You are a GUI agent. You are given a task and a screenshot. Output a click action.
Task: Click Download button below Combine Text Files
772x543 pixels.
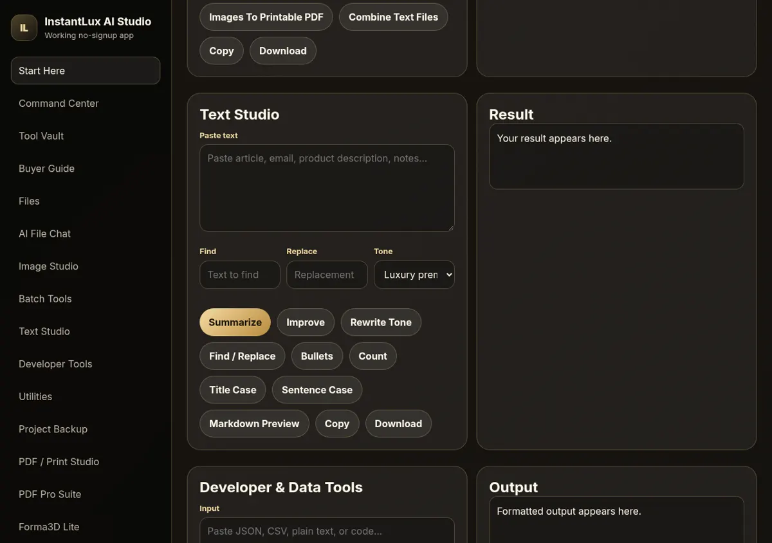[x=283, y=51]
